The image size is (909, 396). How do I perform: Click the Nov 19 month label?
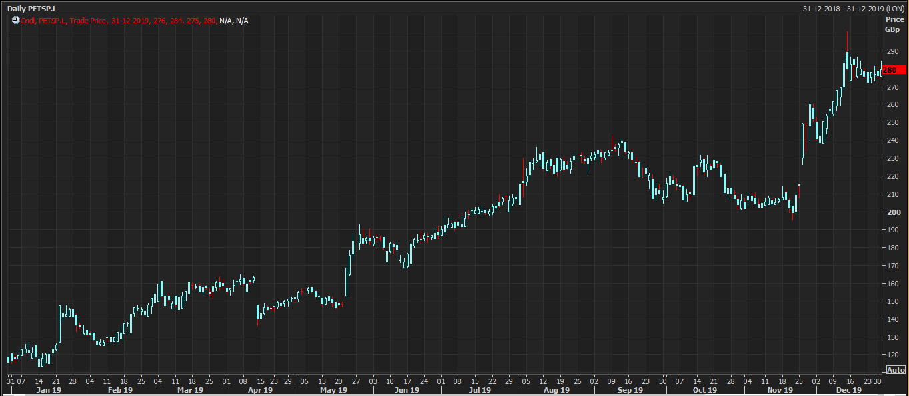pyautogui.click(x=780, y=391)
